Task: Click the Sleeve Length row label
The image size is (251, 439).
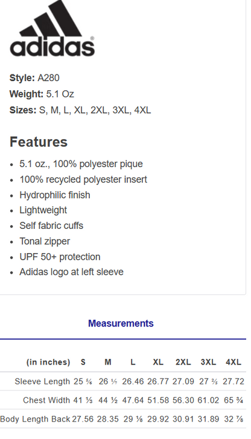Action: point(42,381)
